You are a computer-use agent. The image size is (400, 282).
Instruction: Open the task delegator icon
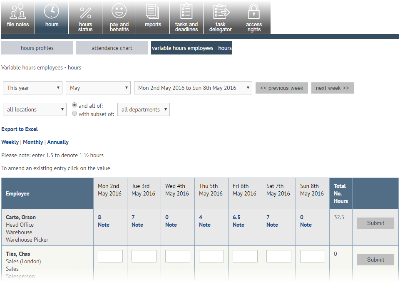(220, 17)
